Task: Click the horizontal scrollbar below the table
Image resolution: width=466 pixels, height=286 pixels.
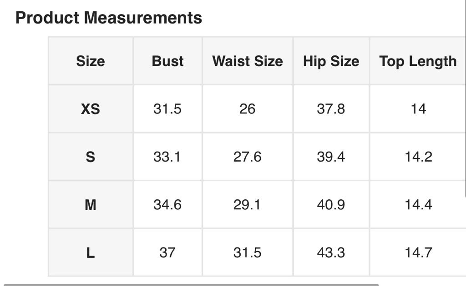Action: [x=191, y=285]
